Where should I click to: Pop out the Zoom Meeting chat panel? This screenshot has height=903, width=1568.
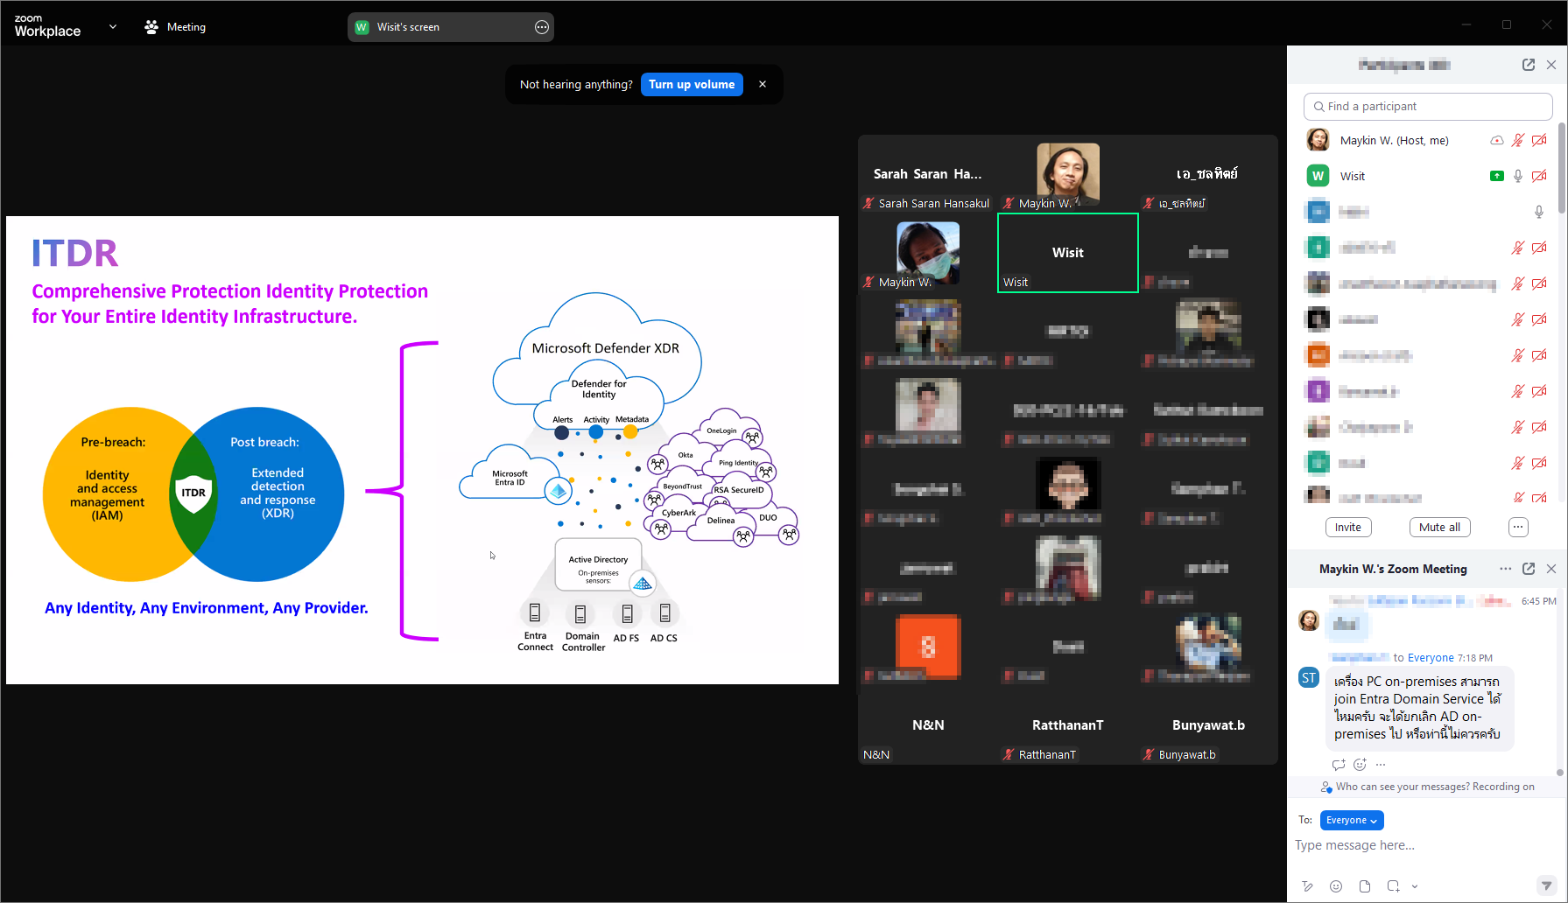(1529, 569)
